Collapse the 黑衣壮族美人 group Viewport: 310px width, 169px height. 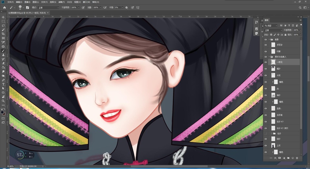tap(269, 57)
